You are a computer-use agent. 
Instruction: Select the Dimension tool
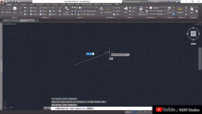click(108, 10)
